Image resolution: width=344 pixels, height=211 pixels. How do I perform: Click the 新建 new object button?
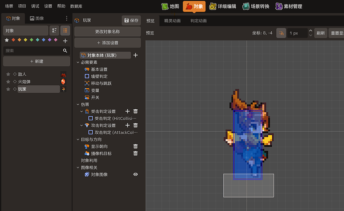[x=36, y=61]
